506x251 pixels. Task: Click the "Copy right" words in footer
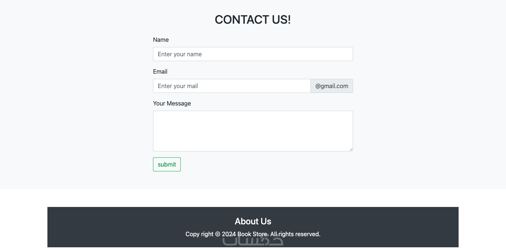point(199,234)
